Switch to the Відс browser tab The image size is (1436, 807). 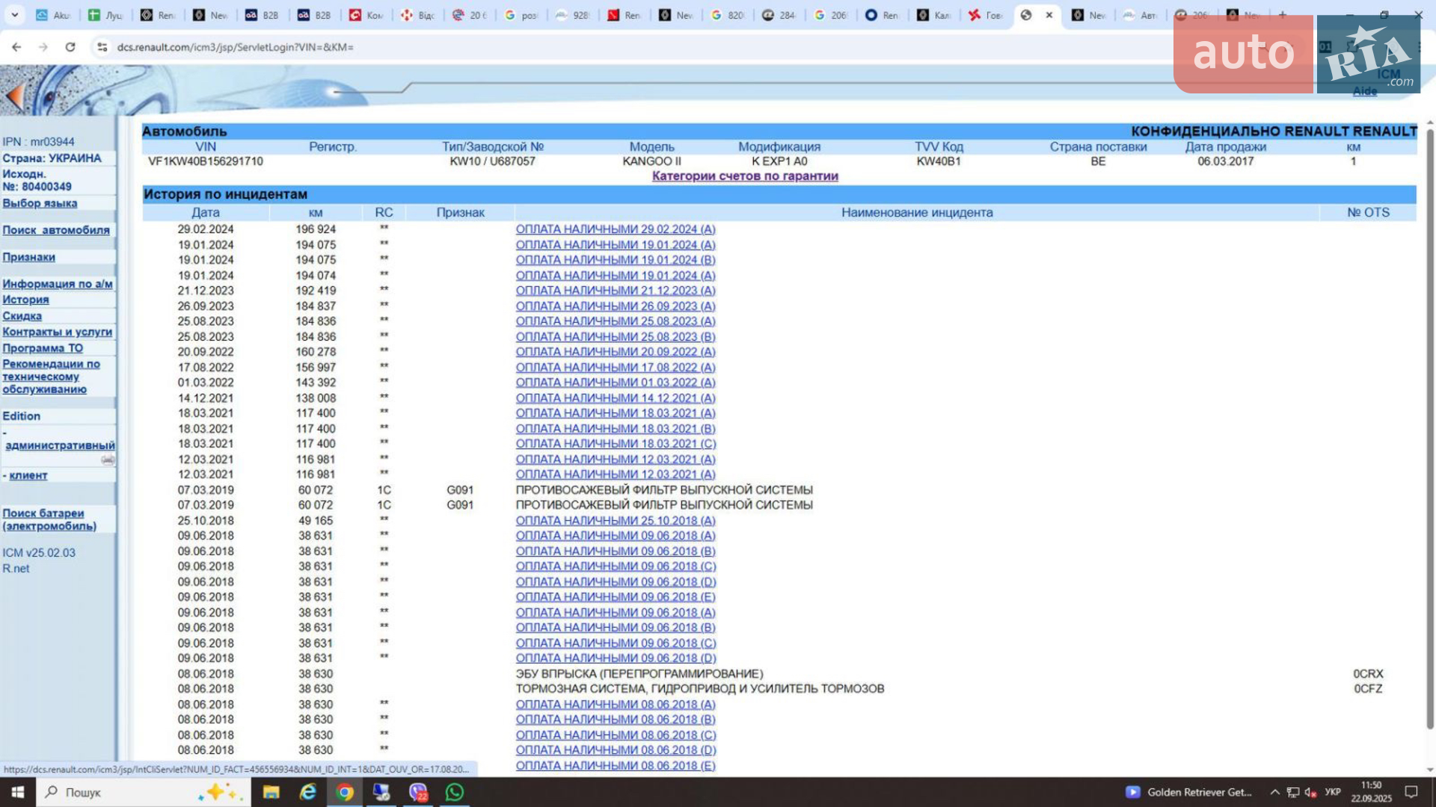point(418,15)
